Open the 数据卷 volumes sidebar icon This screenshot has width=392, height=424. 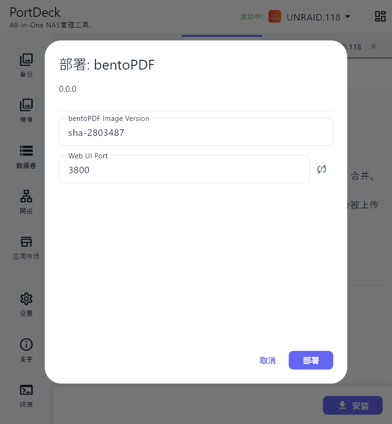(26, 151)
